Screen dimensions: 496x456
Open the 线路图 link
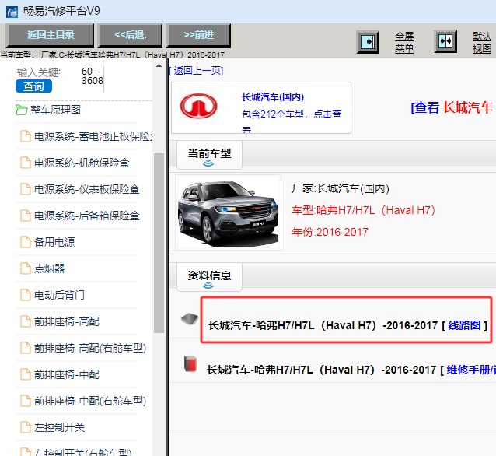click(464, 325)
